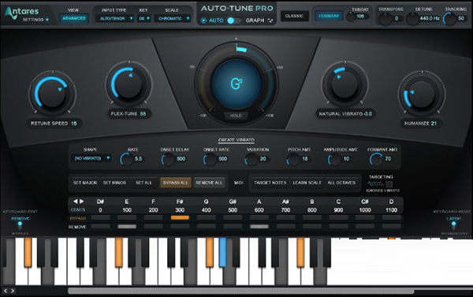The width and height of the screenshot is (473, 297).
Task: Click Set Minor button
Action: [114, 183]
